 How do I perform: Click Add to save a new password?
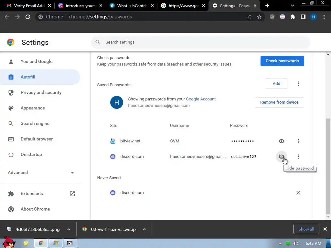pyautogui.click(x=276, y=84)
